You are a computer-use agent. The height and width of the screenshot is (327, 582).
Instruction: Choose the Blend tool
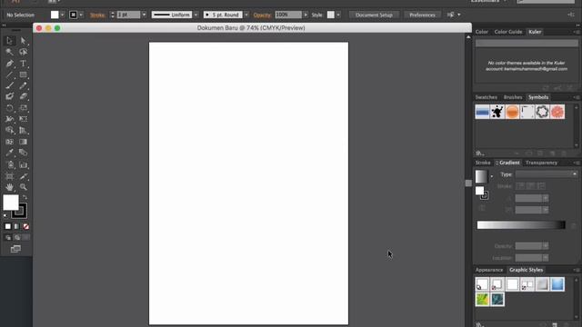click(23, 153)
